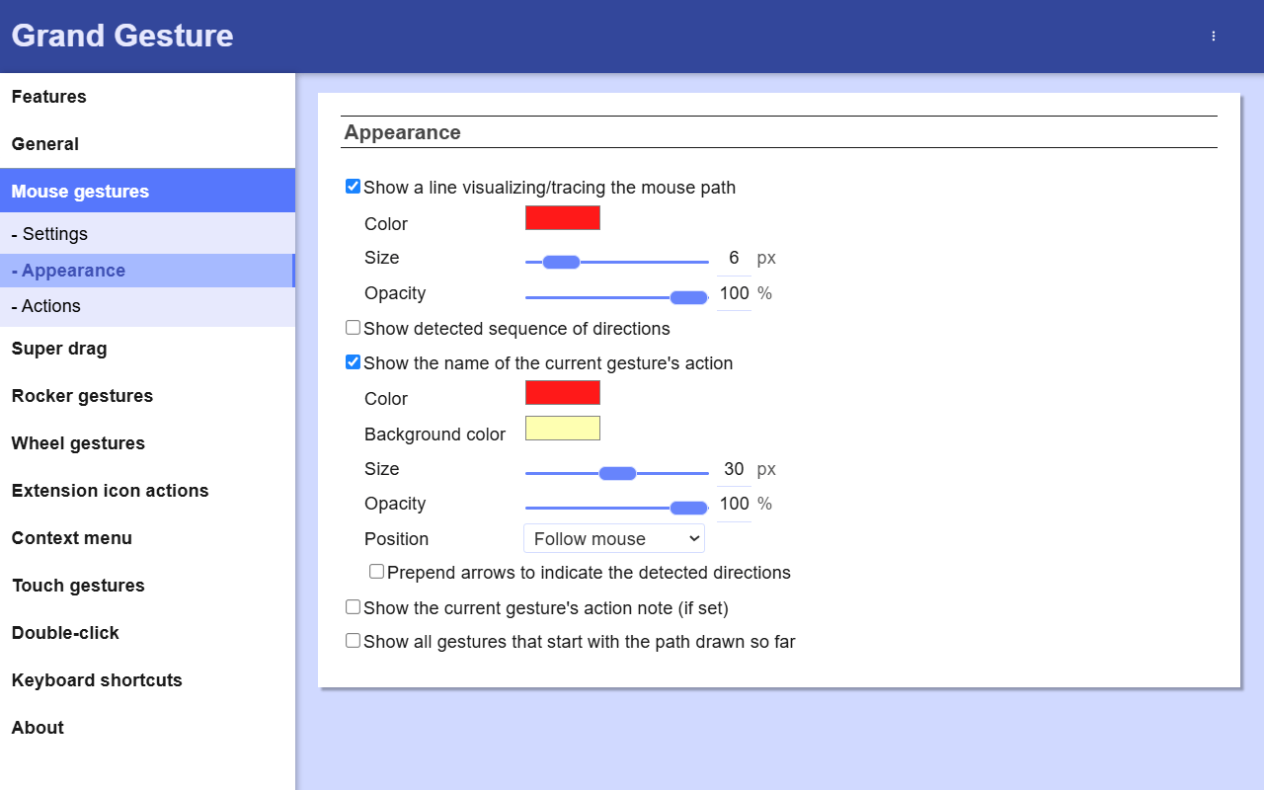The image size is (1264, 790).
Task: Select Mouse gestures in the sidebar
Action: pos(147,192)
